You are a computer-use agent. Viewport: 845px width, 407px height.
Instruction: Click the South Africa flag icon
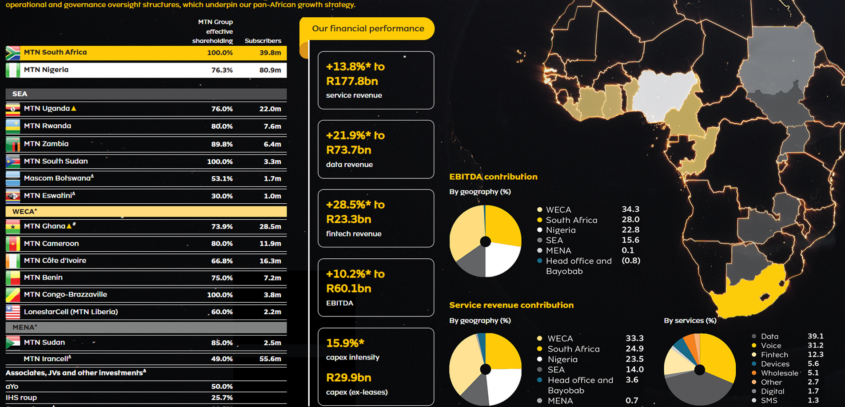(x=13, y=53)
